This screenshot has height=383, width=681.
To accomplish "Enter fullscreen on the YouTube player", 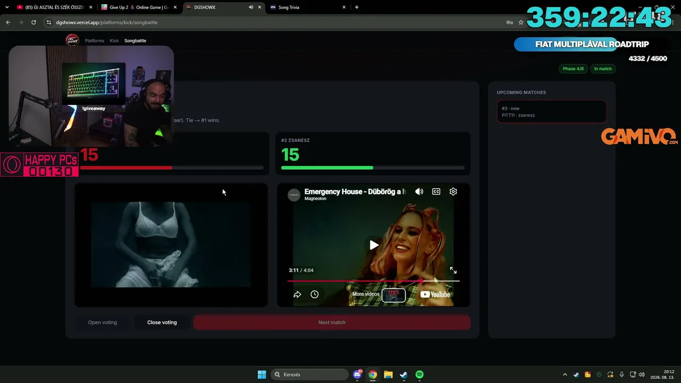I will pyautogui.click(x=453, y=270).
